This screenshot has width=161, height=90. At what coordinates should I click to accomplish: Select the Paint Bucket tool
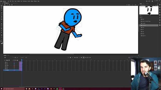2,28
